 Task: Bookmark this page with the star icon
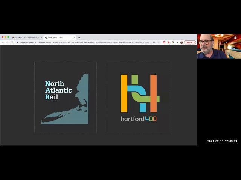tap(159, 42)
